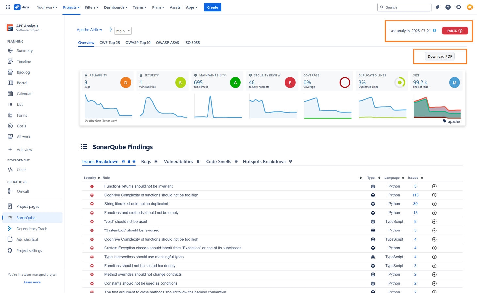Open the 113 issues link for Cognitive Complexity
The width and height of the screenshot is (477, 293).
click(x=415, y=195)
